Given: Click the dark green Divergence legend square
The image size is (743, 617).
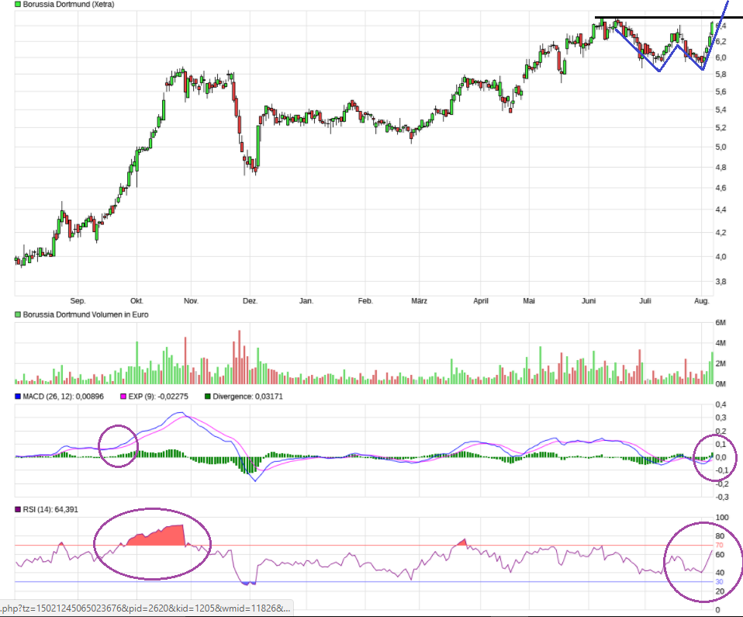Looking at the screenshot, I should tap(207, 397).
